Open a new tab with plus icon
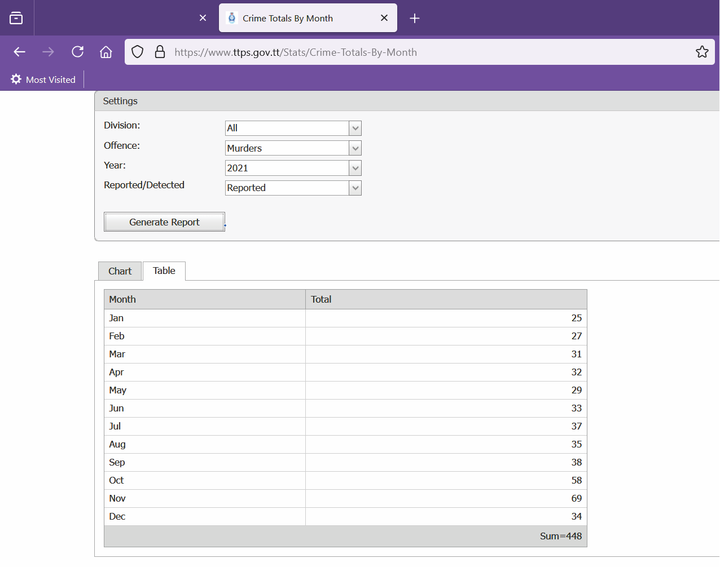The height and width of the screenshot is (567, 720). 415,18
